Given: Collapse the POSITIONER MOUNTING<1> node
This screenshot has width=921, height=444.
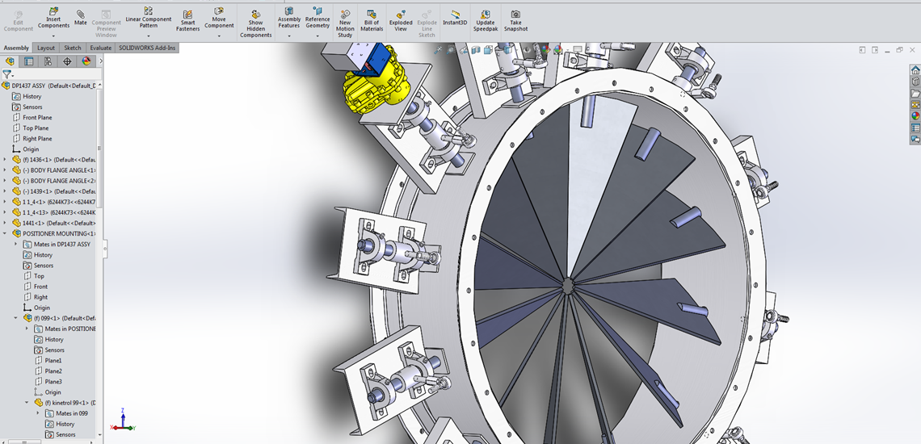Looking at the screenshot, I should (x=6, y=234).
